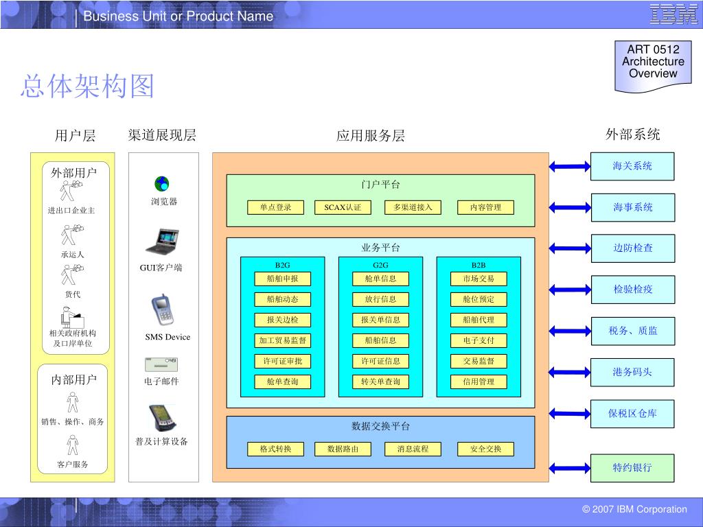Viewport: 703px width, 527px height.
Task: Select the 海事系统 box
Action: pyautogui.click(x=633, y=207)
